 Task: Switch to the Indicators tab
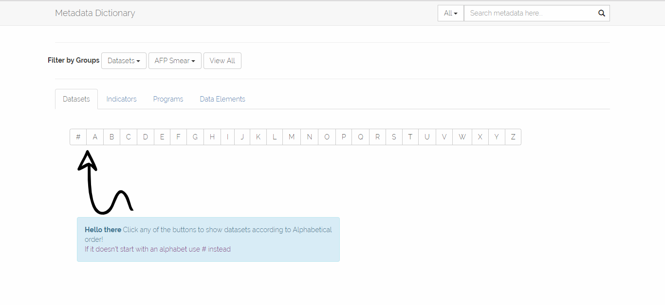(121, 99)
